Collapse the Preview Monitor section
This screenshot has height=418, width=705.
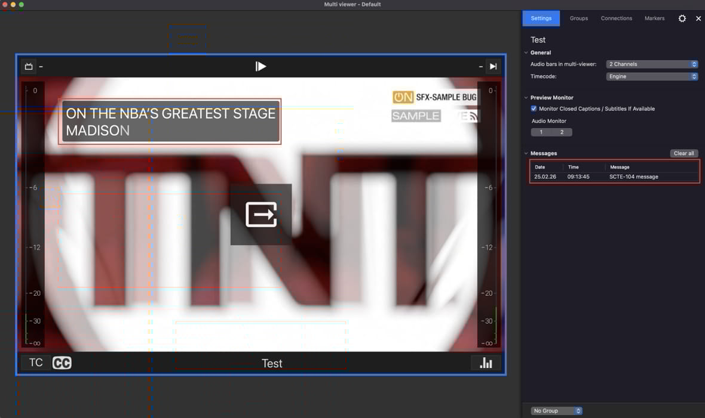[526, 98]
